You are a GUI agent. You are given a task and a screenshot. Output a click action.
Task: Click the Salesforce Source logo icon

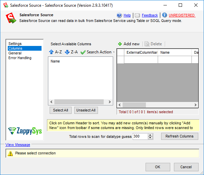11,18
